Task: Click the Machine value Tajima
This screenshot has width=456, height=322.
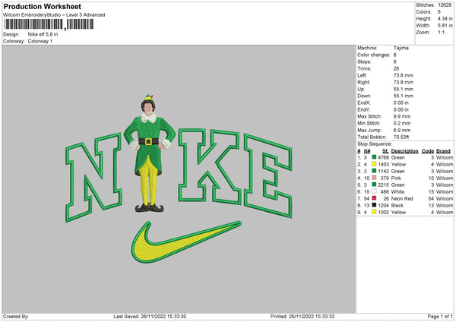Action: [x=401, y=48]
